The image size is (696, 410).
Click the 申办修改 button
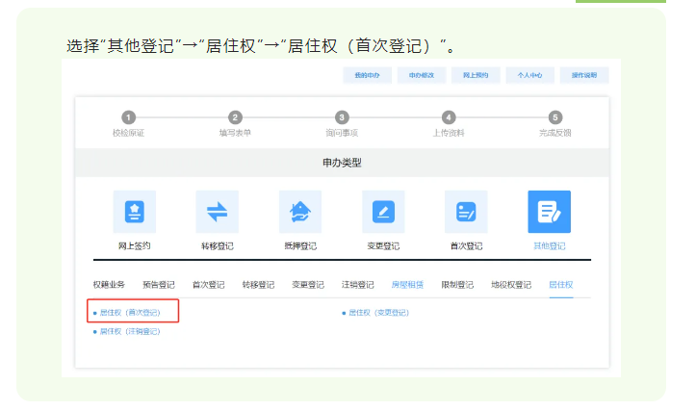pos(422,74)
